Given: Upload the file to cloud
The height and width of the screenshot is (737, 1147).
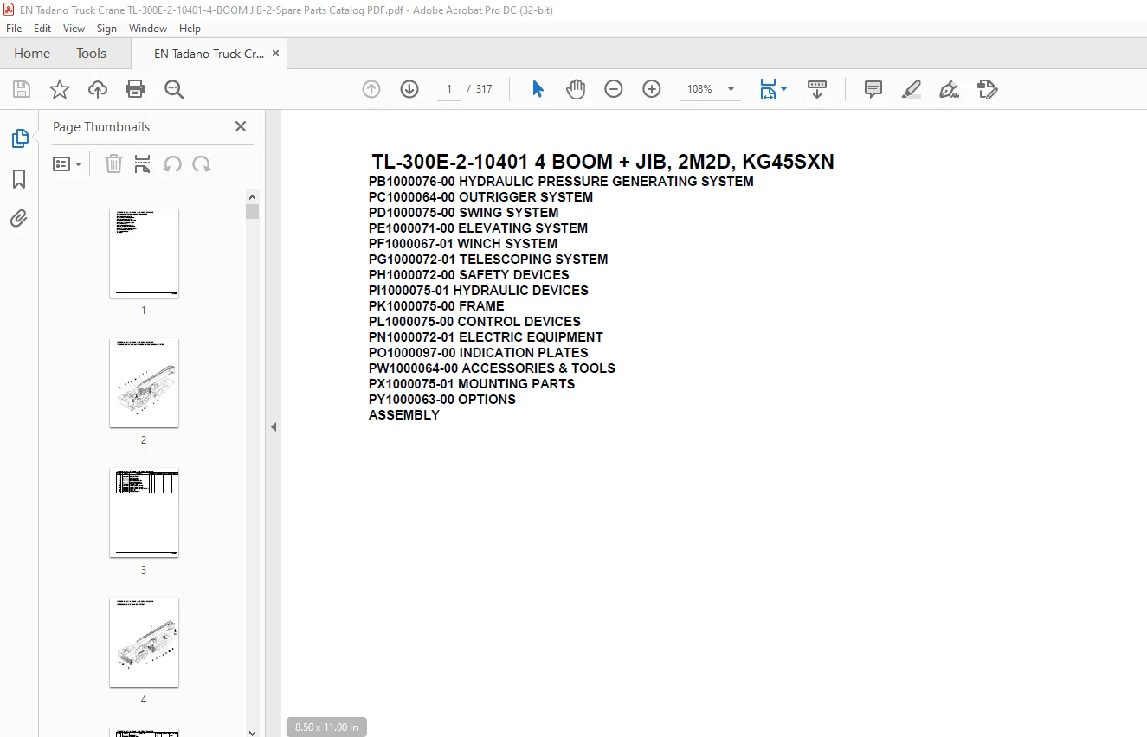Looking at the screenshot, I should [98, 89].
